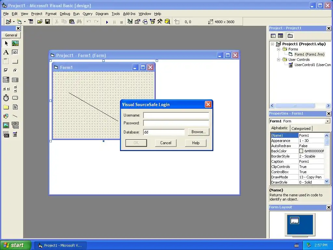Click right arrow of Project panel scrollbar

tap(328, 106)
